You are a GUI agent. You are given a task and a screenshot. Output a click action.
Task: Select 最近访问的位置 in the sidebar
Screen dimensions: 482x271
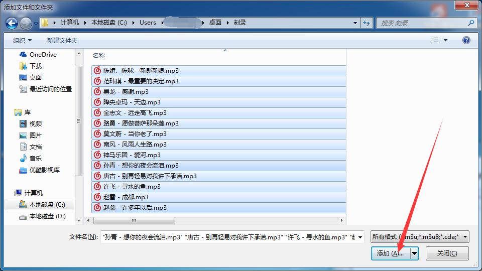pos(46,89)
